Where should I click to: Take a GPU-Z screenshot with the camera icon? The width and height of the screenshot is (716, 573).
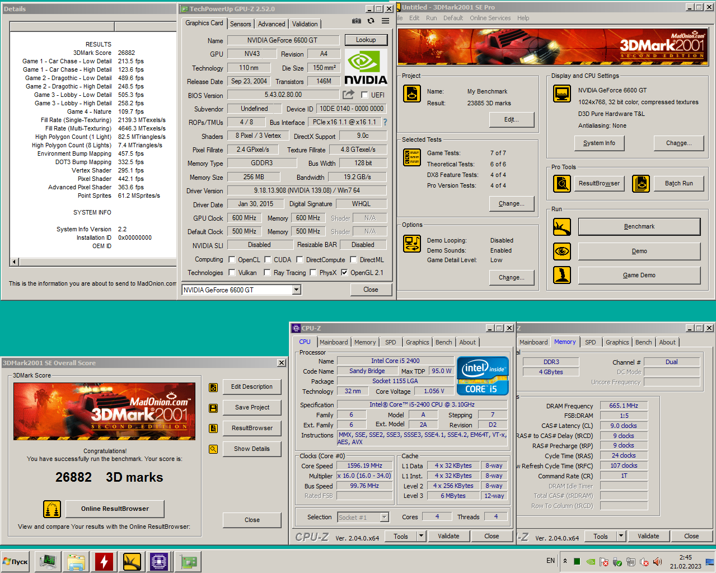[x=356, y=21]
